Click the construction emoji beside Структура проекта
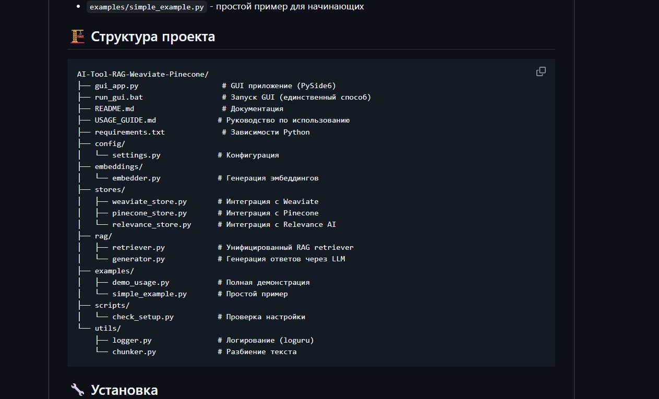The image size is (659, 399). [x=77, y=37]
